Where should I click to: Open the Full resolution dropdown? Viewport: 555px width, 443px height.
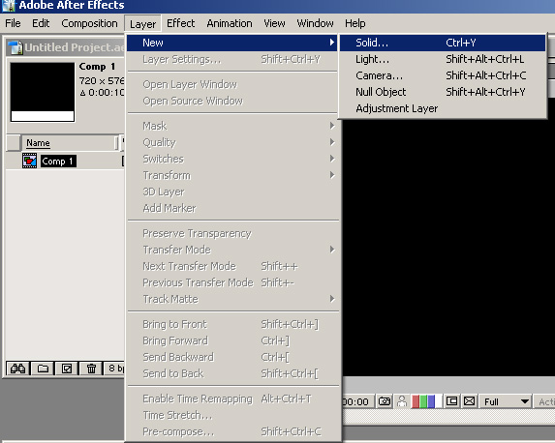click(506, 401)
